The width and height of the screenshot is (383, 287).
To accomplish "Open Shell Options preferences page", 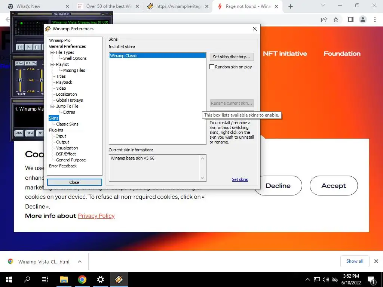I will tap(75, 58).
